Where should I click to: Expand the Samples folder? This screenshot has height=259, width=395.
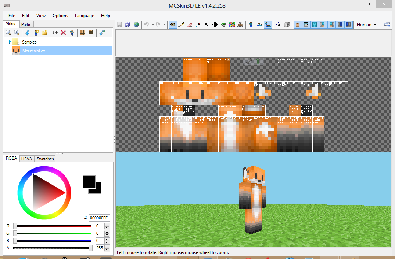point(10,42)
